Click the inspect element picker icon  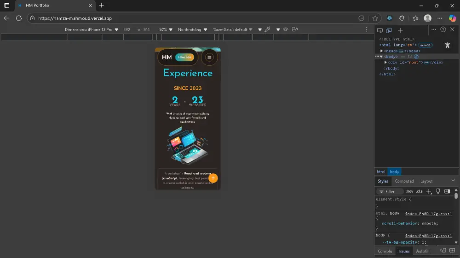(379, 30)
